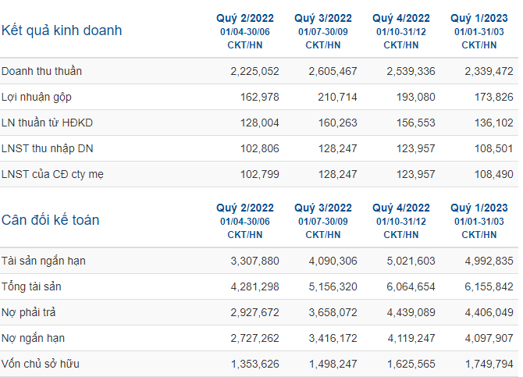
Task: Open the Kết quả kinh doanh heading link
Action: 62,30
